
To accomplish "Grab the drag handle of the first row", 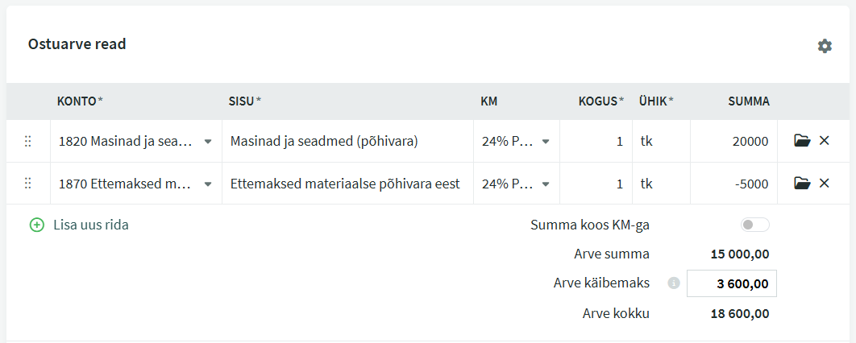I will coord(28,141).
